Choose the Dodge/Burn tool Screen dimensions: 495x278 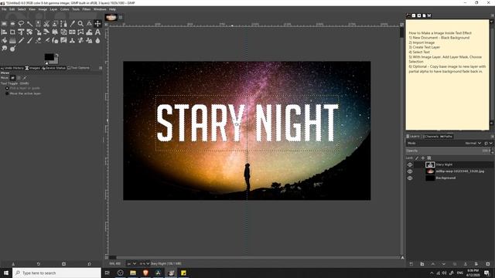pyautogui.click(x=12, y=49)
